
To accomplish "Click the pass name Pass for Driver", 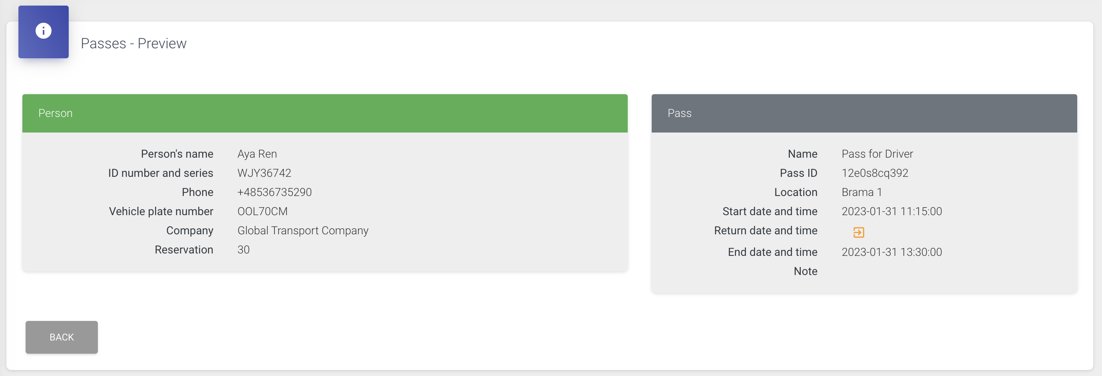I will tap(877, 154).
